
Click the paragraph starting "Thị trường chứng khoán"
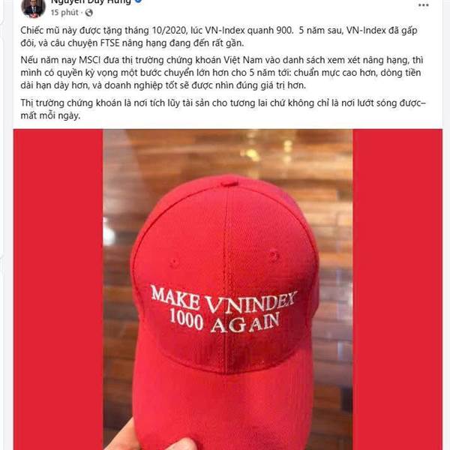(x=223, y=109)
